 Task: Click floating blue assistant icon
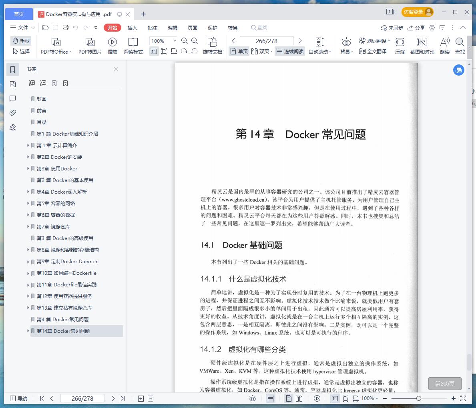[x=459, y=70]
